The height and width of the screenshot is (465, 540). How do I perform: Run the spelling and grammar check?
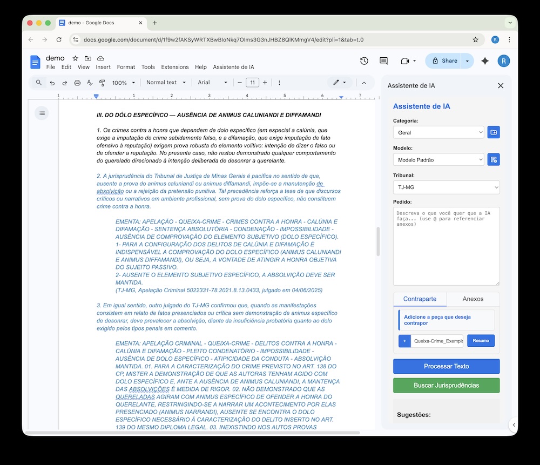(89, 82)
